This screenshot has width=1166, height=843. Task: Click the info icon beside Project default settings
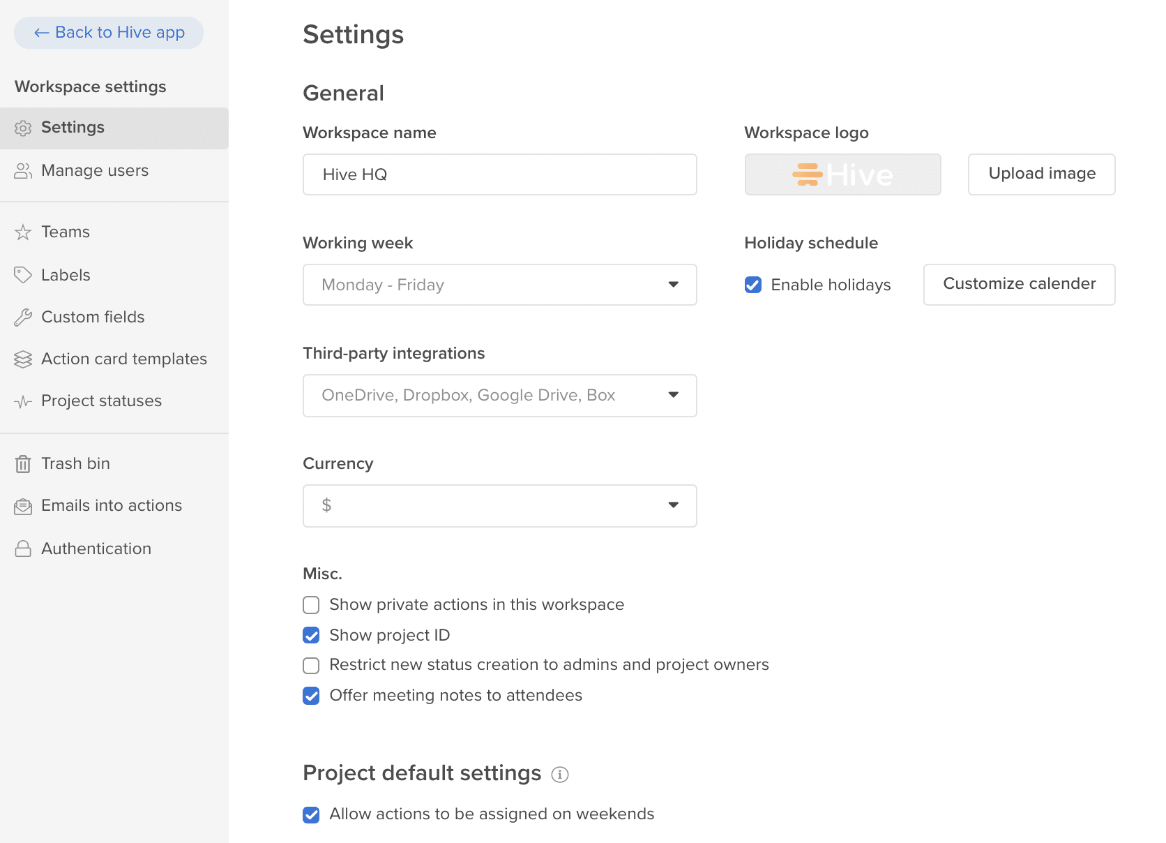pyautogui.click(x=560, y=774)
